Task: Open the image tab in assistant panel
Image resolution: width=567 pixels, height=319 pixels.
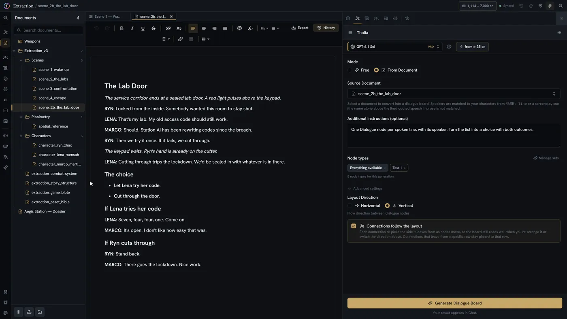Action: tap(386, 18)
